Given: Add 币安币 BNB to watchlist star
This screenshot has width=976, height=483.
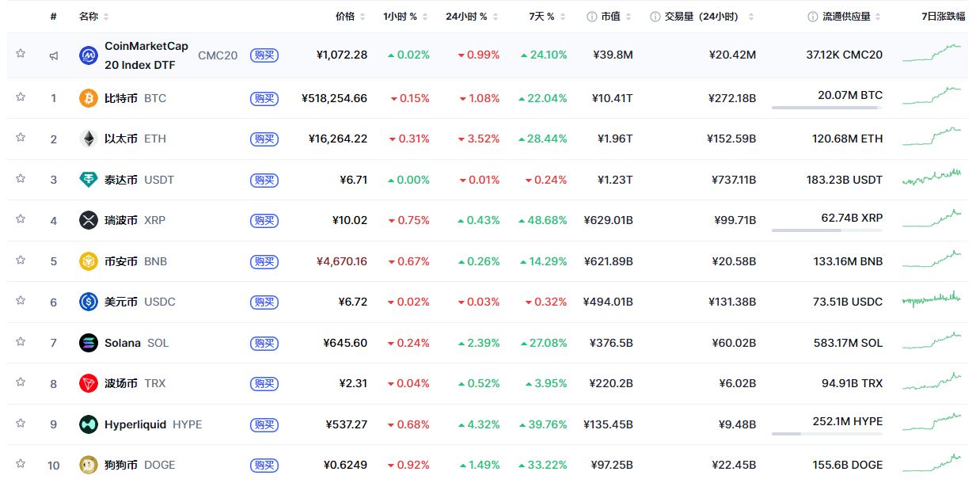Looking at the screenshot, I should point(21,260).
